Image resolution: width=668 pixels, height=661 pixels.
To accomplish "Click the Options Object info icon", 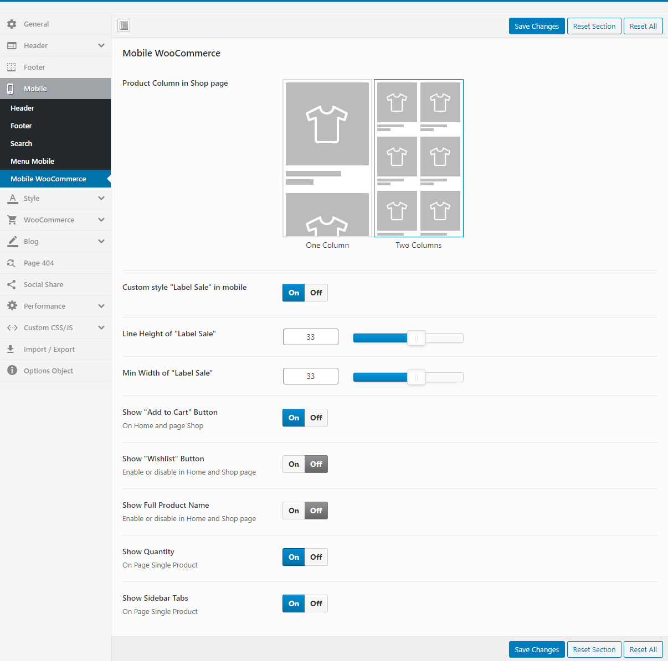I will [12, 371].
